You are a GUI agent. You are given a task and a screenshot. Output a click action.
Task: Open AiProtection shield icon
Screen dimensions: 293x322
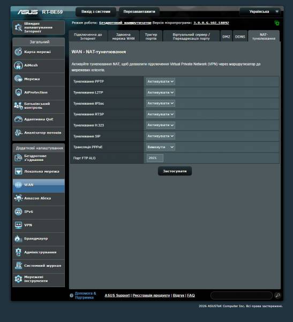(18, 92)
